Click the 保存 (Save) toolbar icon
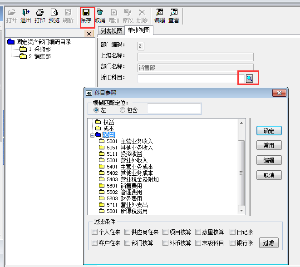The width and height of the screenshot is (300, 267). pos(87,15)
